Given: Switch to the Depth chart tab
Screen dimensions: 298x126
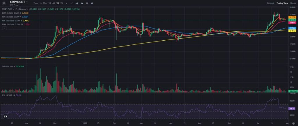Looking at the screenshot, I should 293,3.
